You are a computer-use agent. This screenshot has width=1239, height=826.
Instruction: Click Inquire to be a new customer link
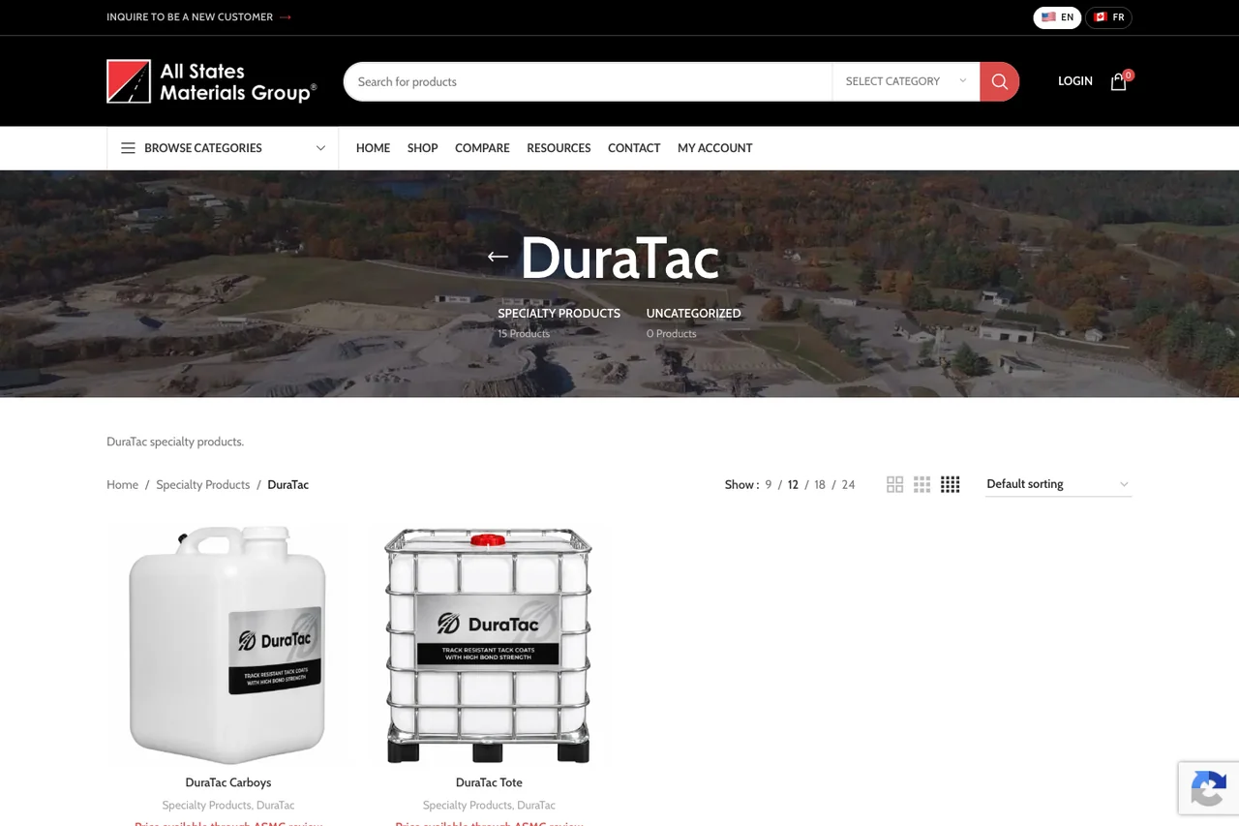[x=198, y=17]
